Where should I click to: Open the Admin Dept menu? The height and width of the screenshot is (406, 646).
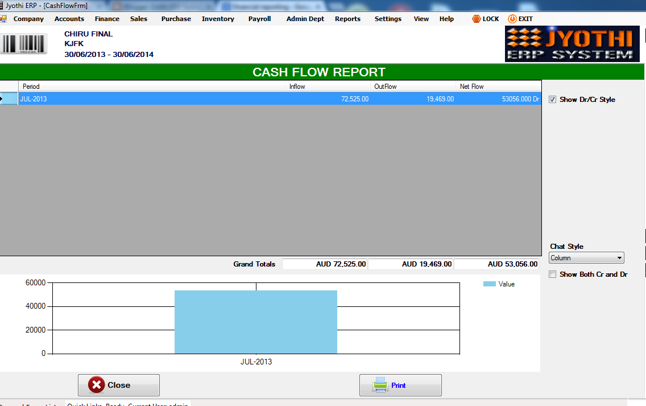305,18
